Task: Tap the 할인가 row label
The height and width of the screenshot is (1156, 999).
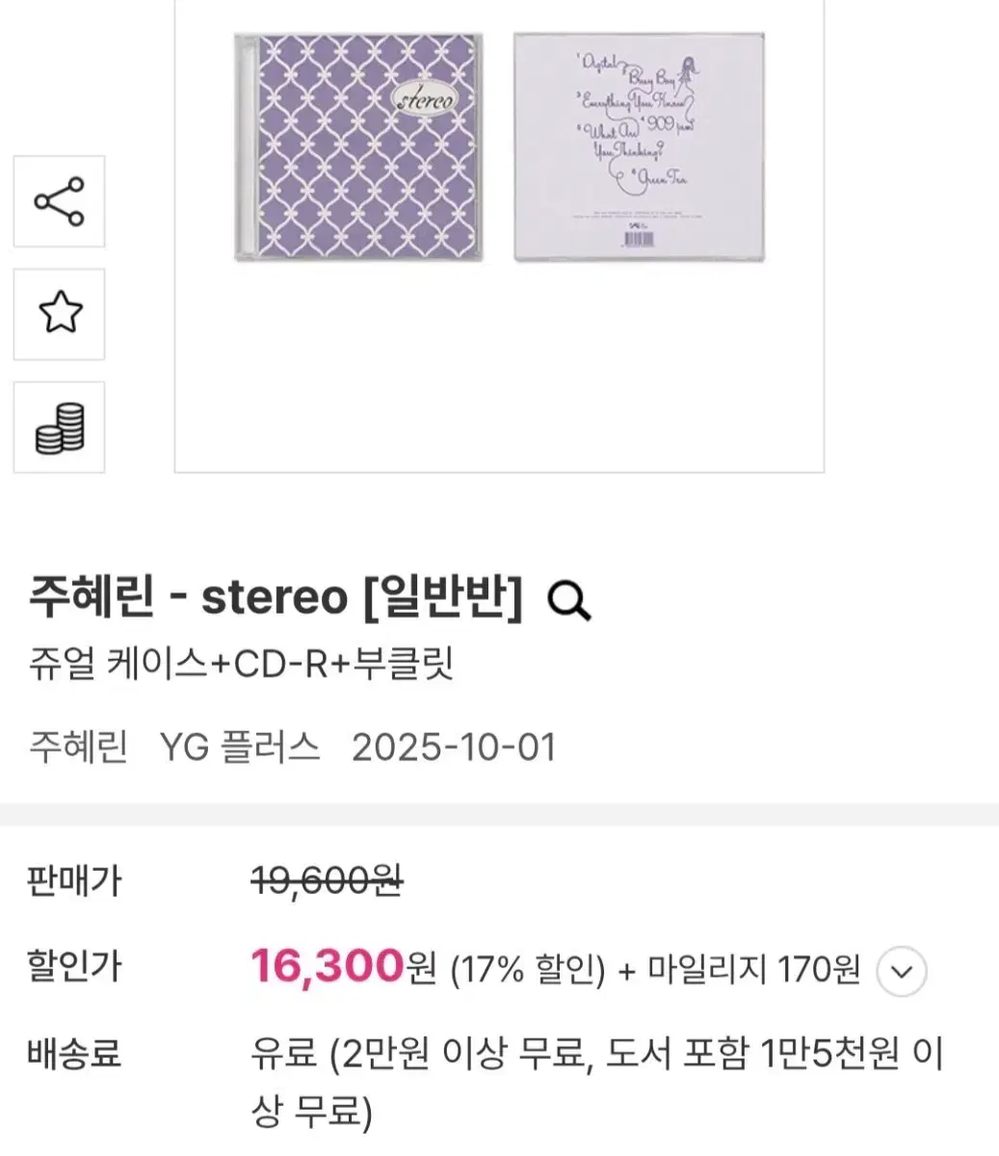Action: tap(75, 967)
